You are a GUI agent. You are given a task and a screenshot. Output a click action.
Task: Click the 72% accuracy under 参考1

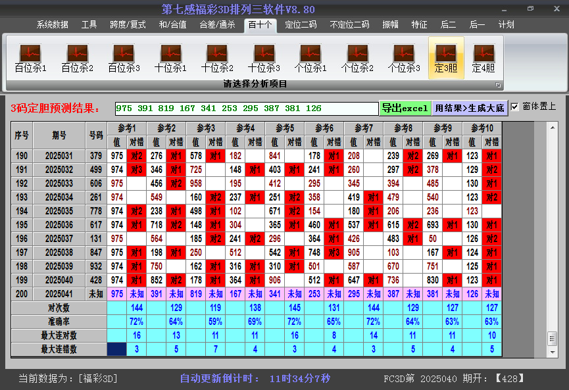pos(136,322)
